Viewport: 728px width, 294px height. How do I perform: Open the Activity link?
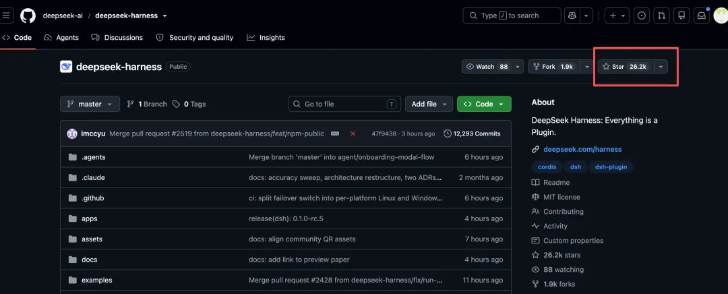click(550, 226)
